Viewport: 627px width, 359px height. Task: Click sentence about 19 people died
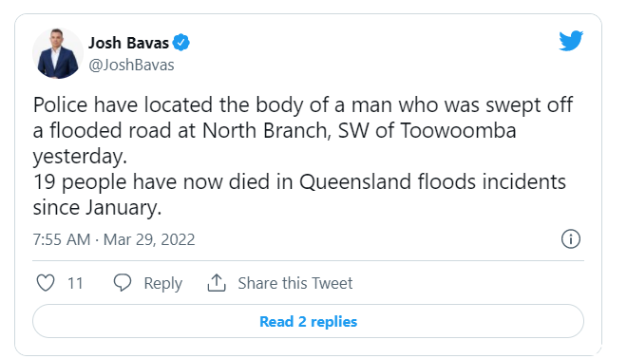[x=299, y=195]
